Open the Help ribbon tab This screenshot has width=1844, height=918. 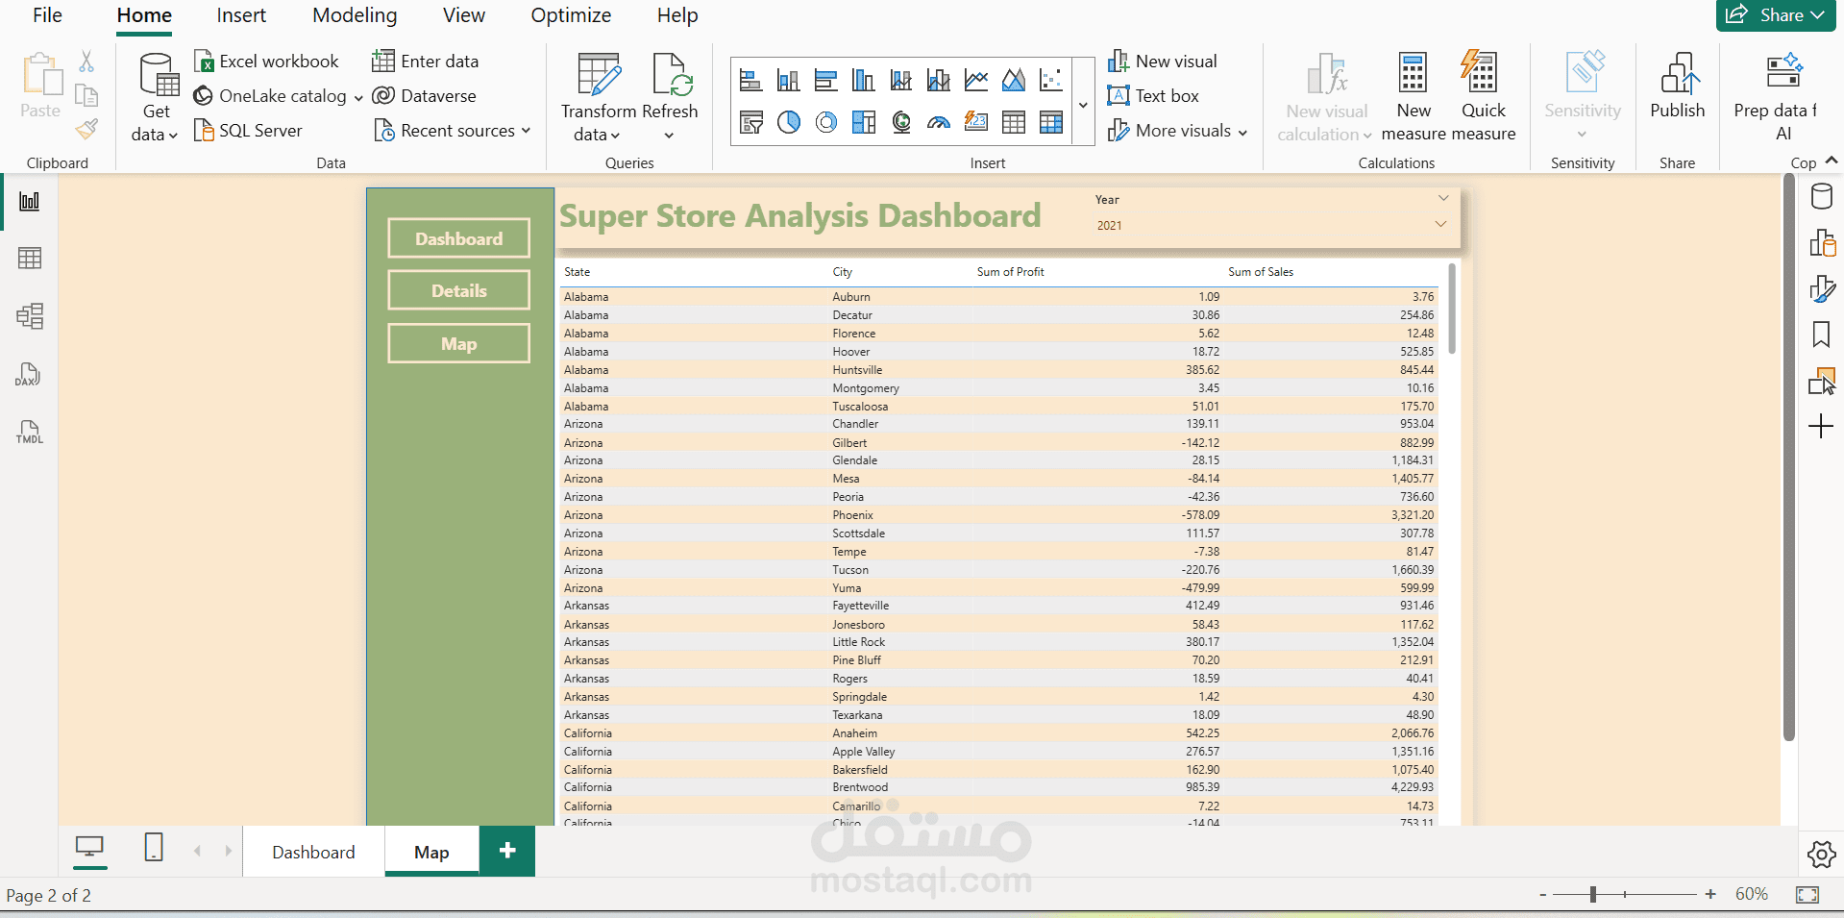coord(677,15)
